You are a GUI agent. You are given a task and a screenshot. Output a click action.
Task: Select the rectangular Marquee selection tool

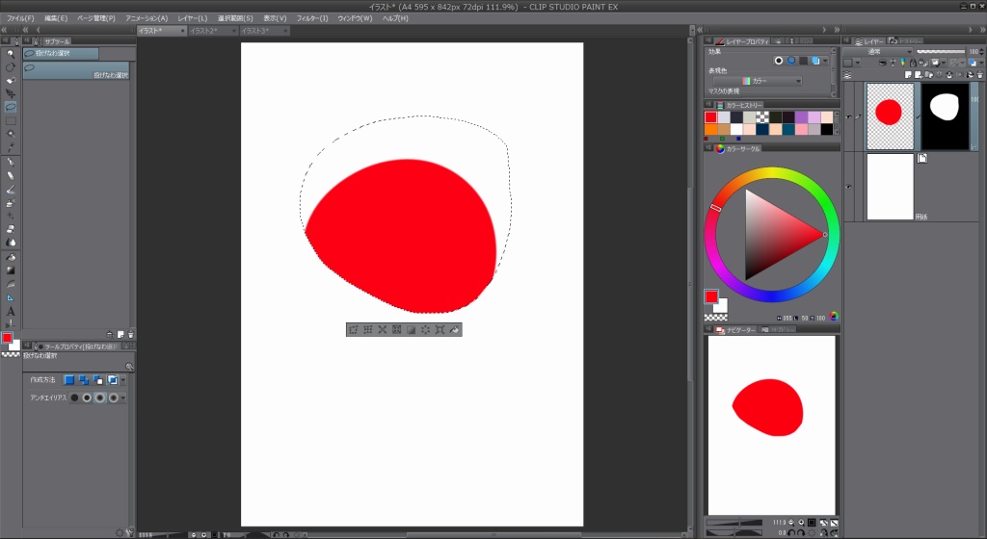(11, 121)
